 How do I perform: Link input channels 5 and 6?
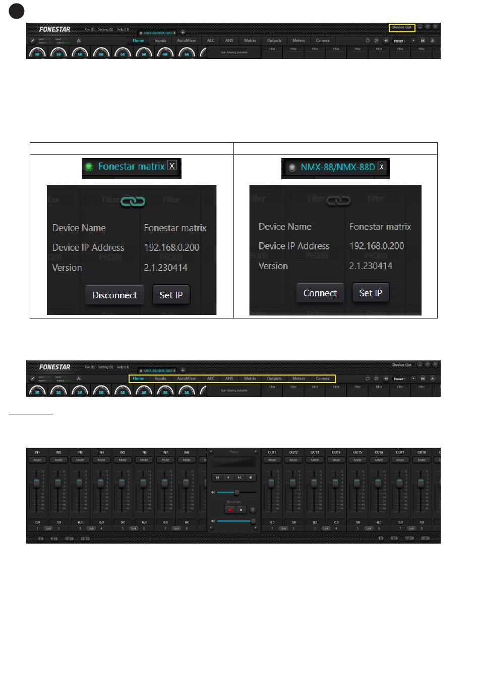(x=134, y=528)
